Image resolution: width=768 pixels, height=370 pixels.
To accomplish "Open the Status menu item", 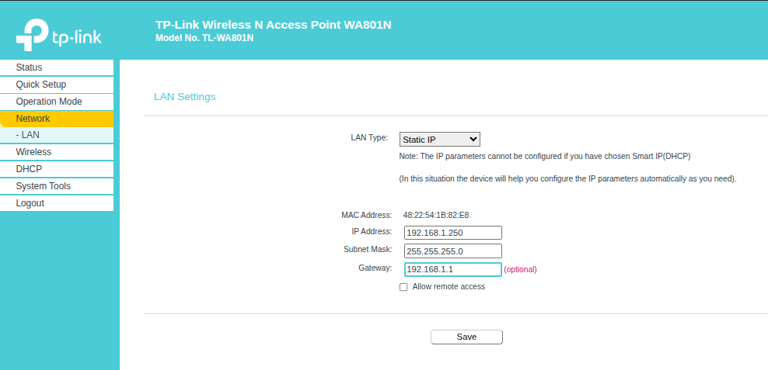I will coord(57,67).
